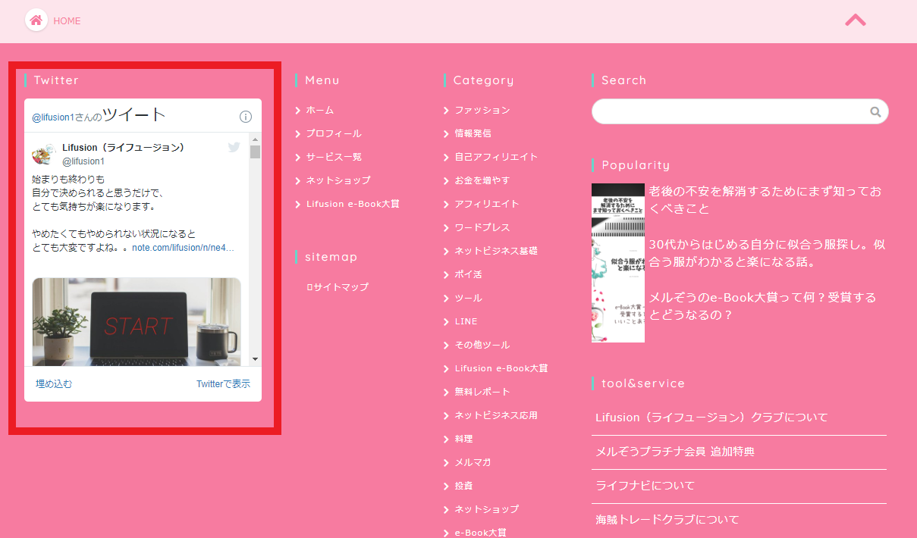Open ネットビジネス応用 category
This screenshot has height=538, width=917.
[x=496, y=415]
